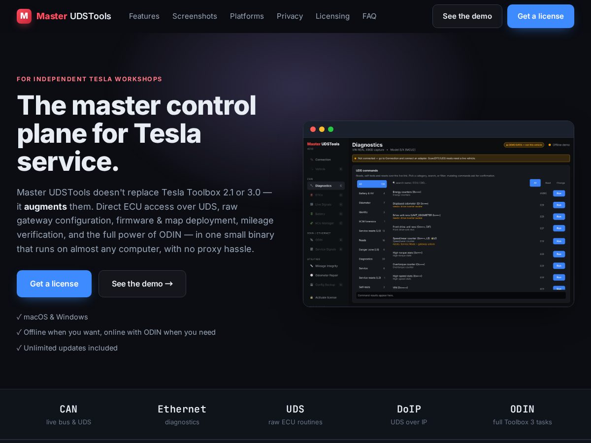Click the FOR INDEPENDENT TESLA WORKSHOPS tagline
Screen dimensions: 591x443
(90, 79)
